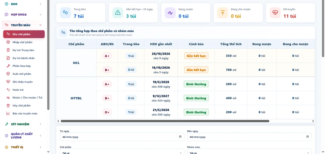Open the Kho chế phẩm menu item
This screenshot has height=154, width=325.
pos(24,34)
